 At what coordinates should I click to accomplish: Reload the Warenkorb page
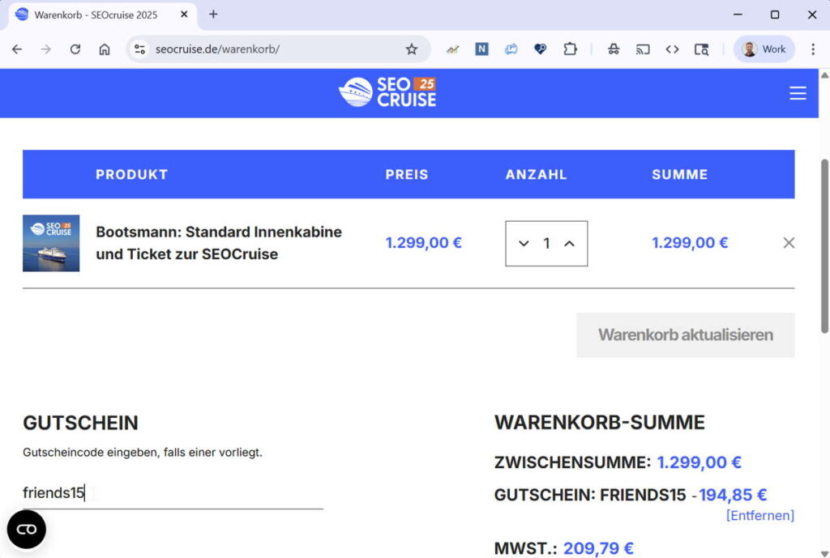coord(75,49)
